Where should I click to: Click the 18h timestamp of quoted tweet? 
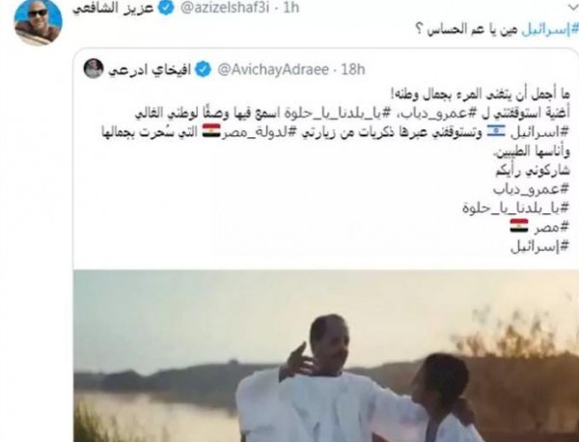(x=352, y=69)
